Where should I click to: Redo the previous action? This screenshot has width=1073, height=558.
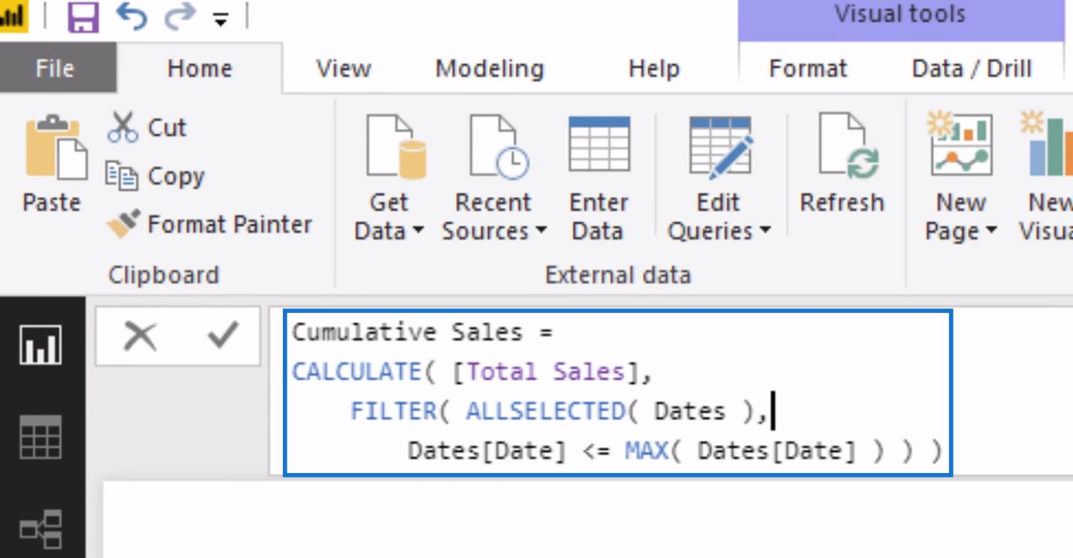pos(180,16)
